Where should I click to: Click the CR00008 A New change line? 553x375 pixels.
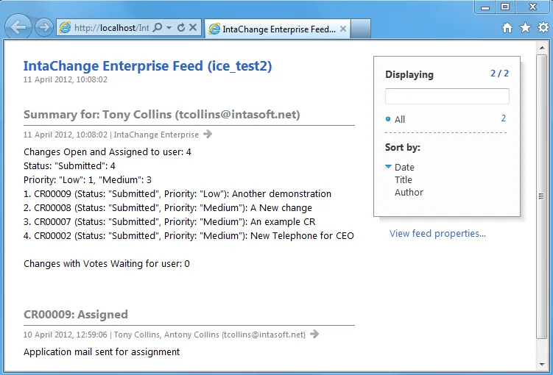pyautogui.click(x=168, y=208)
